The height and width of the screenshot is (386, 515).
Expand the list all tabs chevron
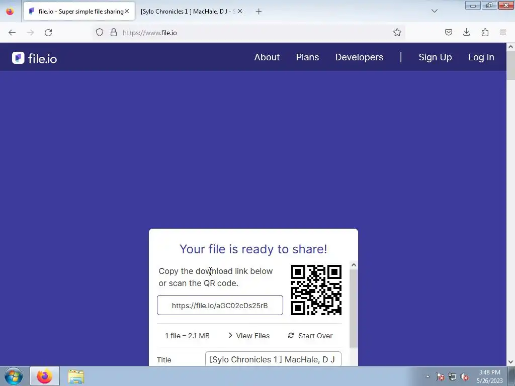[x=434, y=11]
